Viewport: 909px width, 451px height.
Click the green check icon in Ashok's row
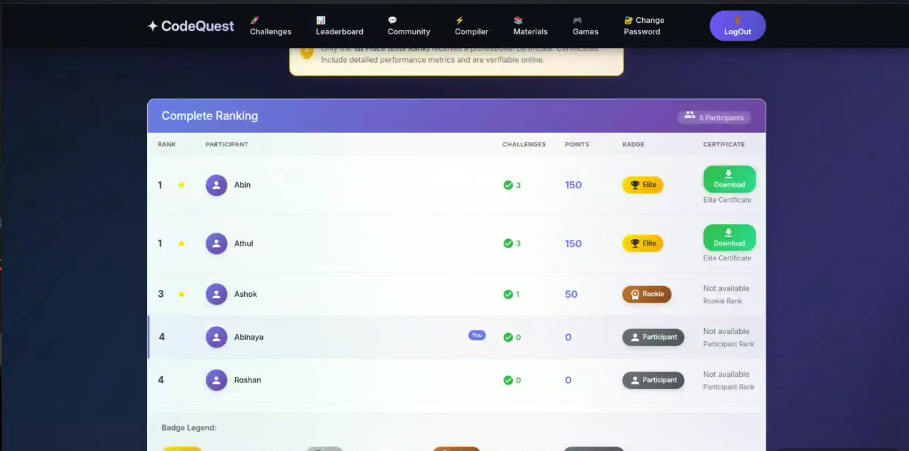(x=508, y=294)
